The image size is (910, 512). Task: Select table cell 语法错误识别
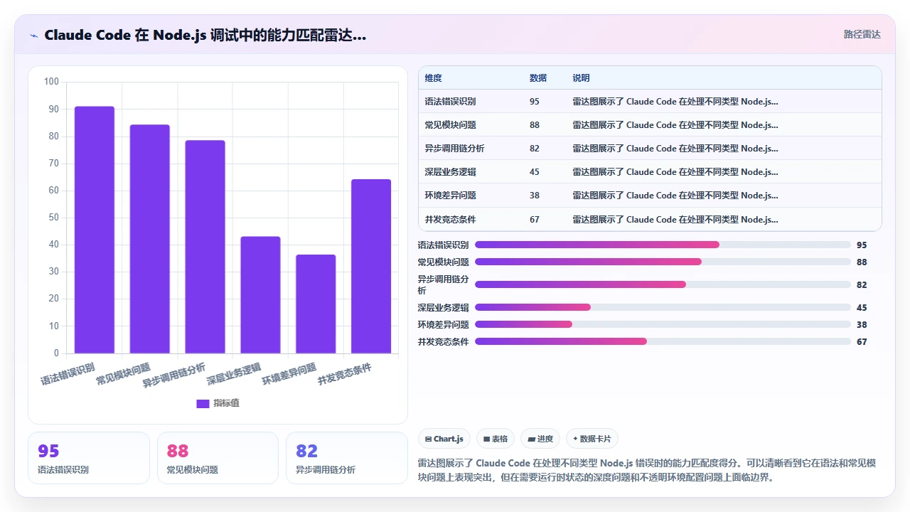(451, 102)
